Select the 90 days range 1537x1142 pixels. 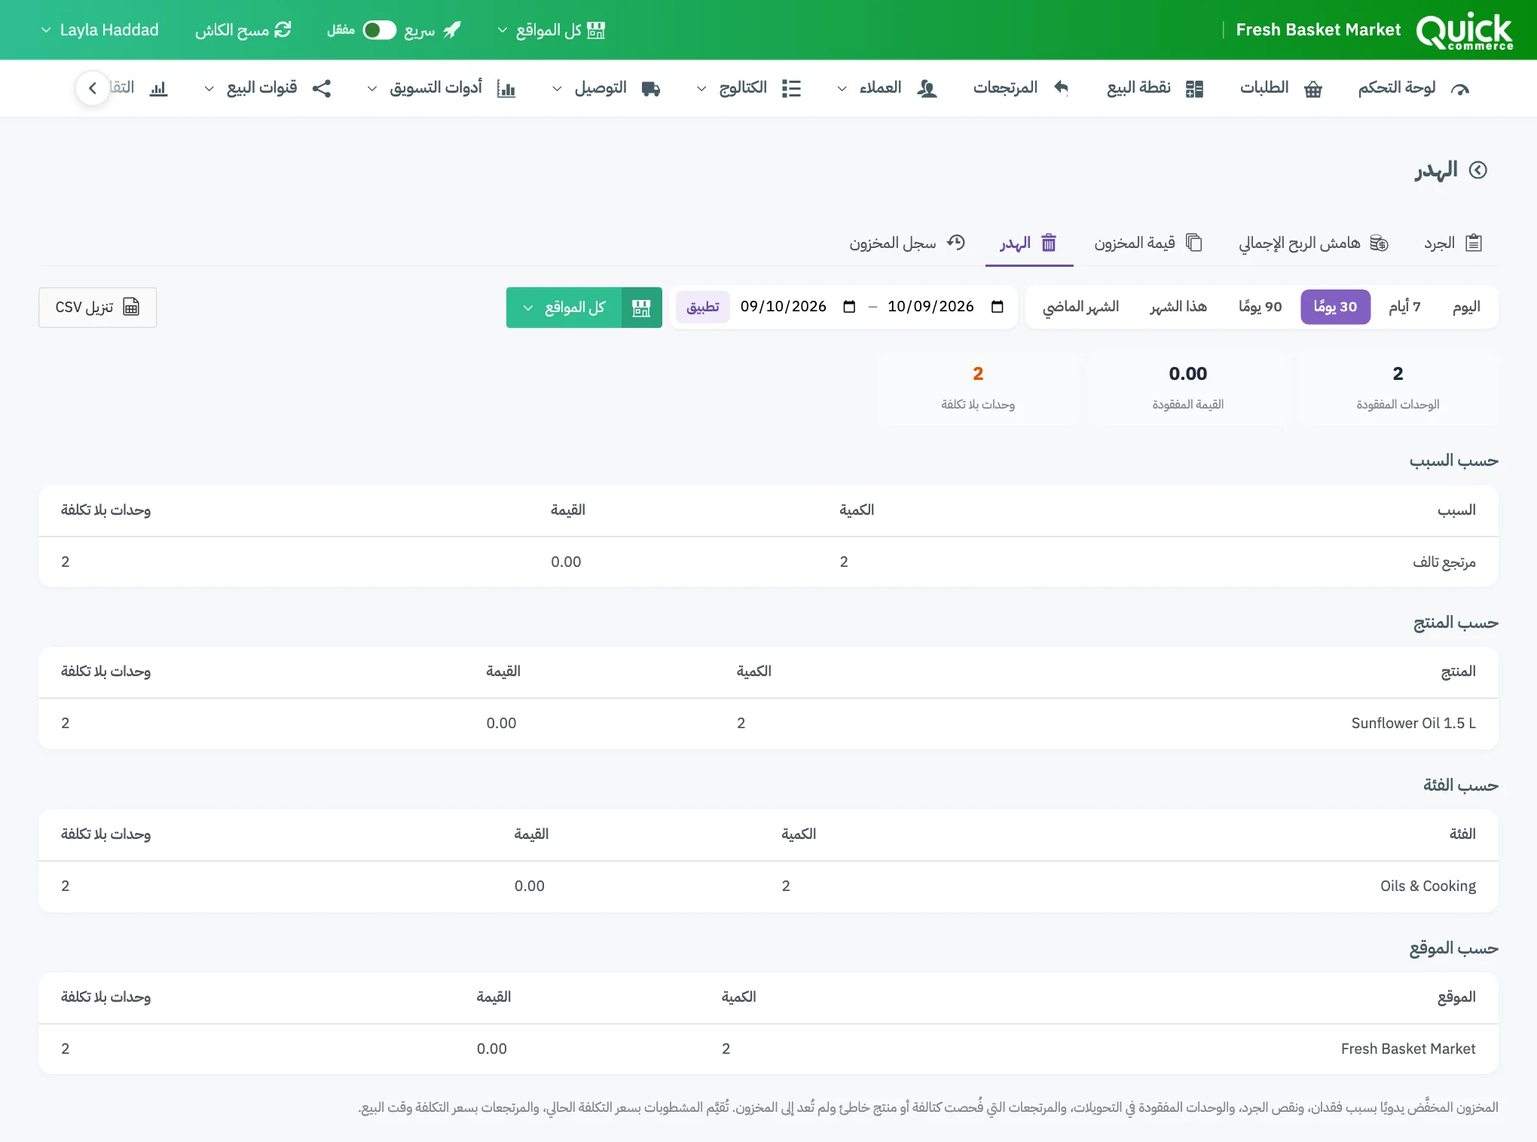(1260, 307)
